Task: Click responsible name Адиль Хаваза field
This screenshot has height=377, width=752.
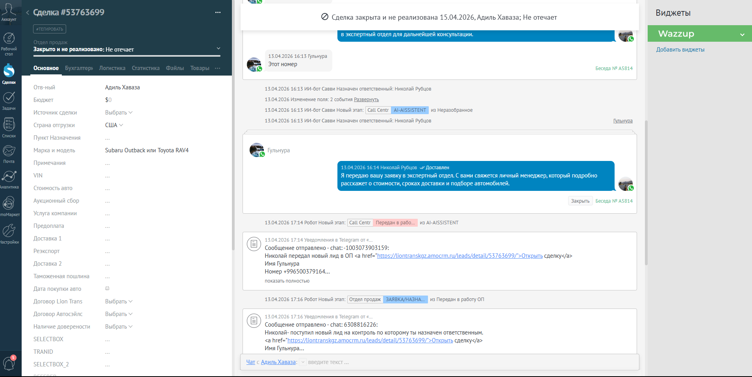Action: [122, 87]
